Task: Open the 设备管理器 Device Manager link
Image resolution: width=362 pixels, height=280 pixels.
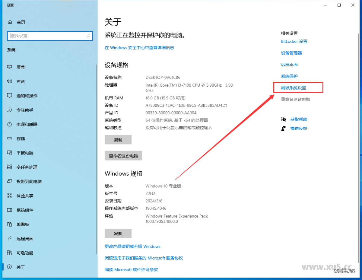Action: [x=291, y=53]
